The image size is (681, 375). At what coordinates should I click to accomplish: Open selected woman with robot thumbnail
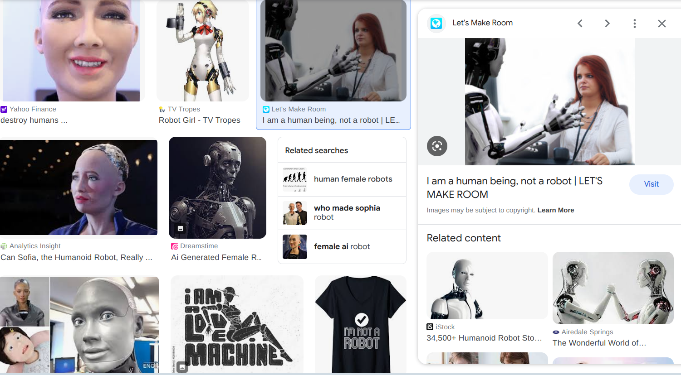pos(333,50)
